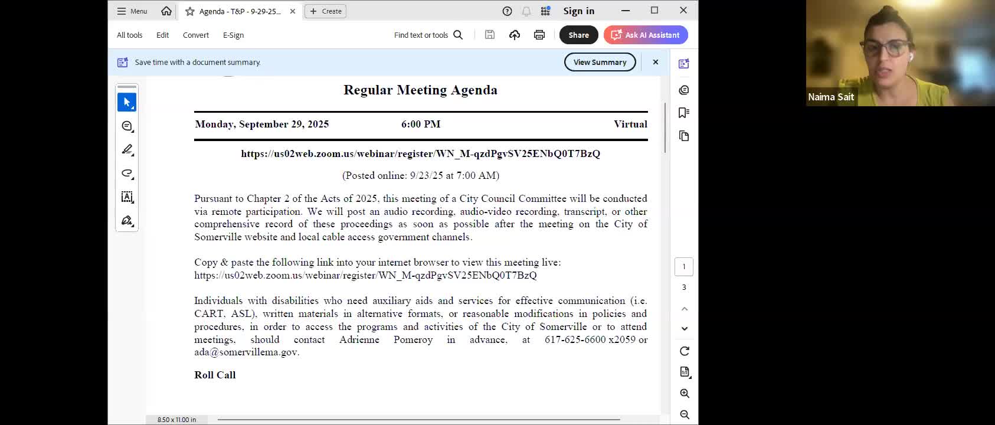Maximize the Acrobat window
Image resolution: width=995 pixels, height=425 pixels.
point(654,11)
